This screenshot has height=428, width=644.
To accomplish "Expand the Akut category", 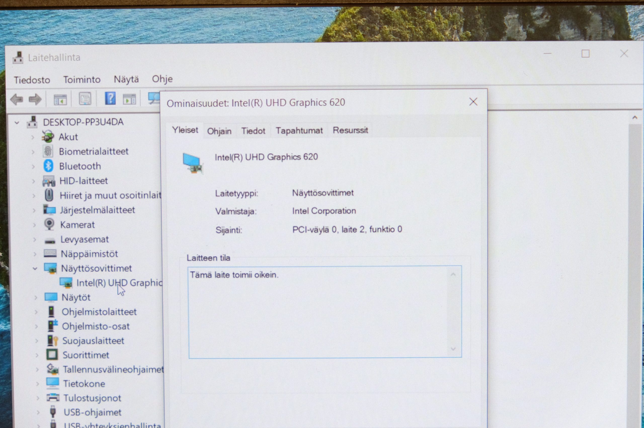I will click(x=33, y=137).
